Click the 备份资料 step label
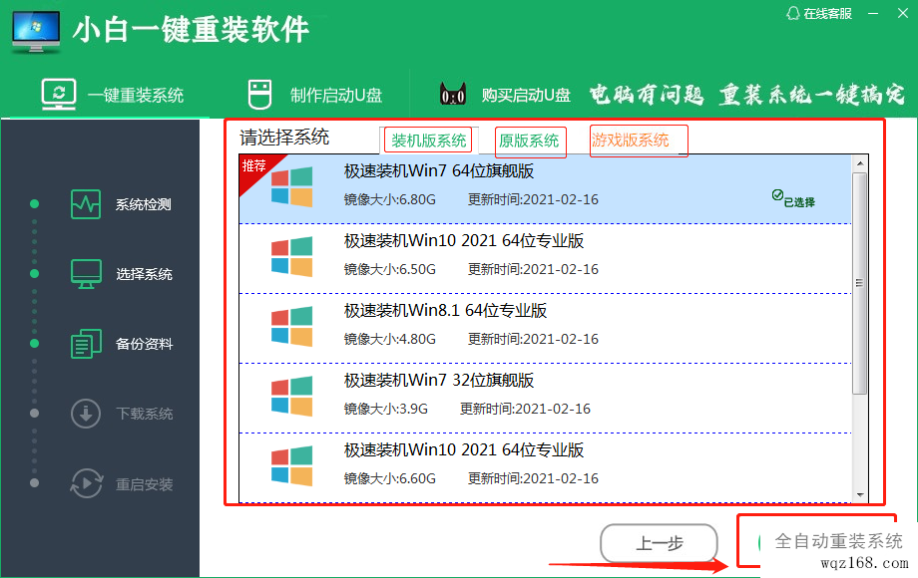 [x=144, y=344]
